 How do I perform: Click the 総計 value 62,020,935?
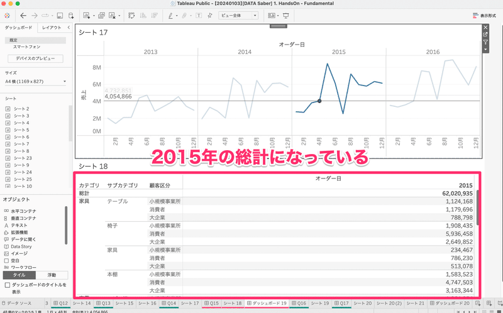[x=457, y=194]
